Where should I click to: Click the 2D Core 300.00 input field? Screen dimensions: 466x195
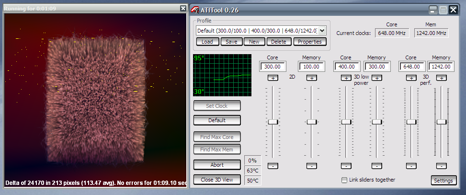click(273, 67)
